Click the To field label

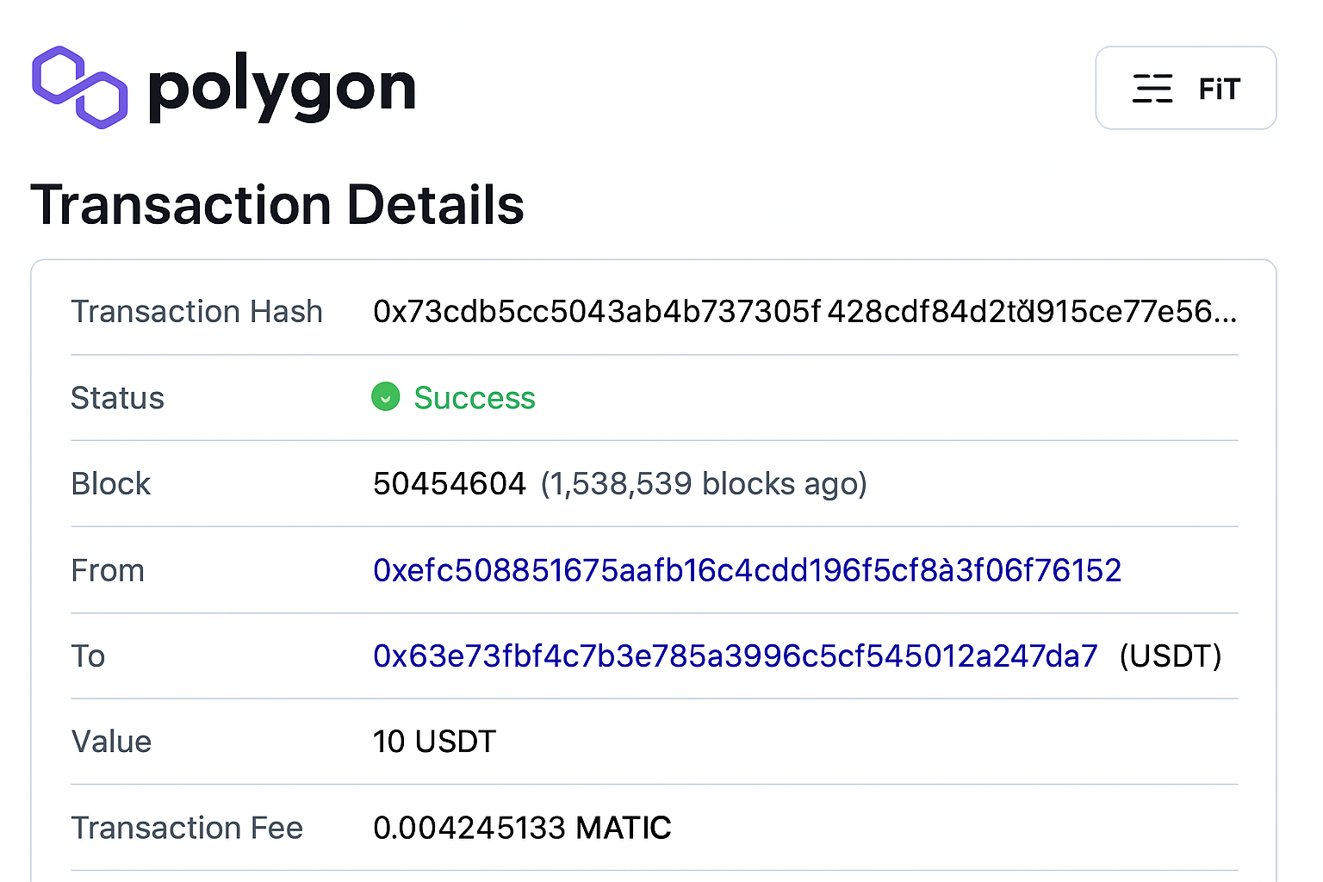tap(88, 656)
